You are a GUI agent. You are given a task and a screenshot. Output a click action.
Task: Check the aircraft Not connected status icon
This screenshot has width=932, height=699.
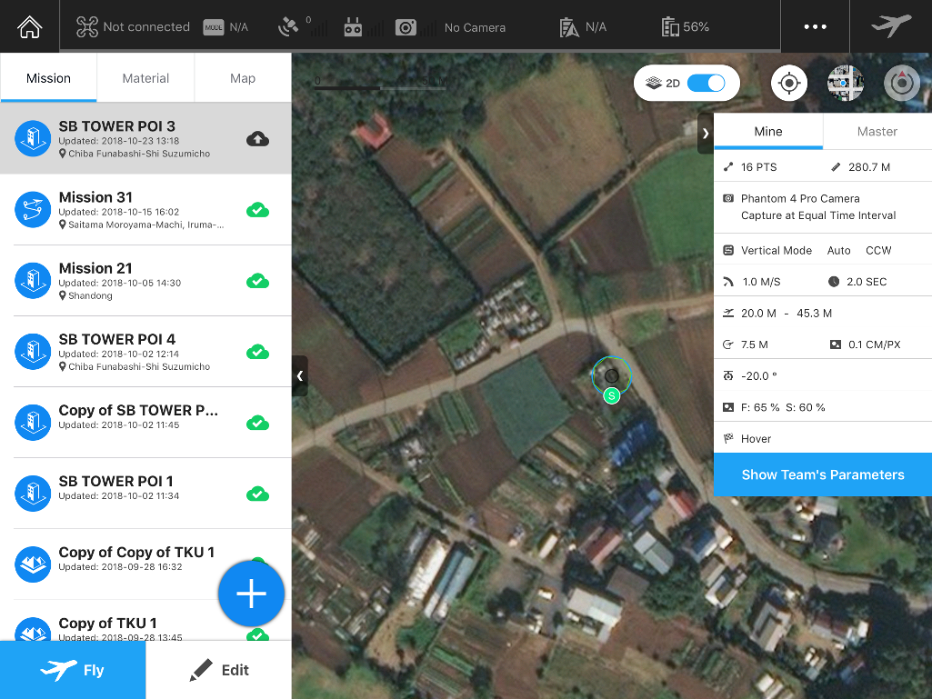coord(87,26)
